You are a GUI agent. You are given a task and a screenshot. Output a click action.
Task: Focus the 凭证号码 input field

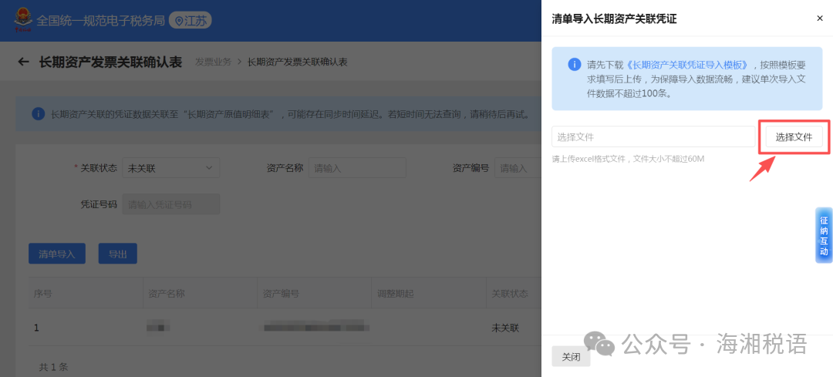[171, 204]
